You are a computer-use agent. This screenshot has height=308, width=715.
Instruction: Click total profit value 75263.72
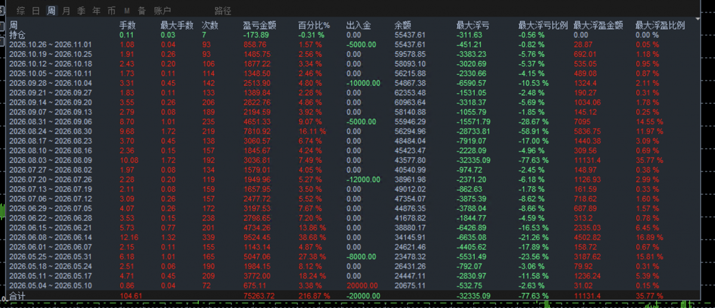(260, 296)
